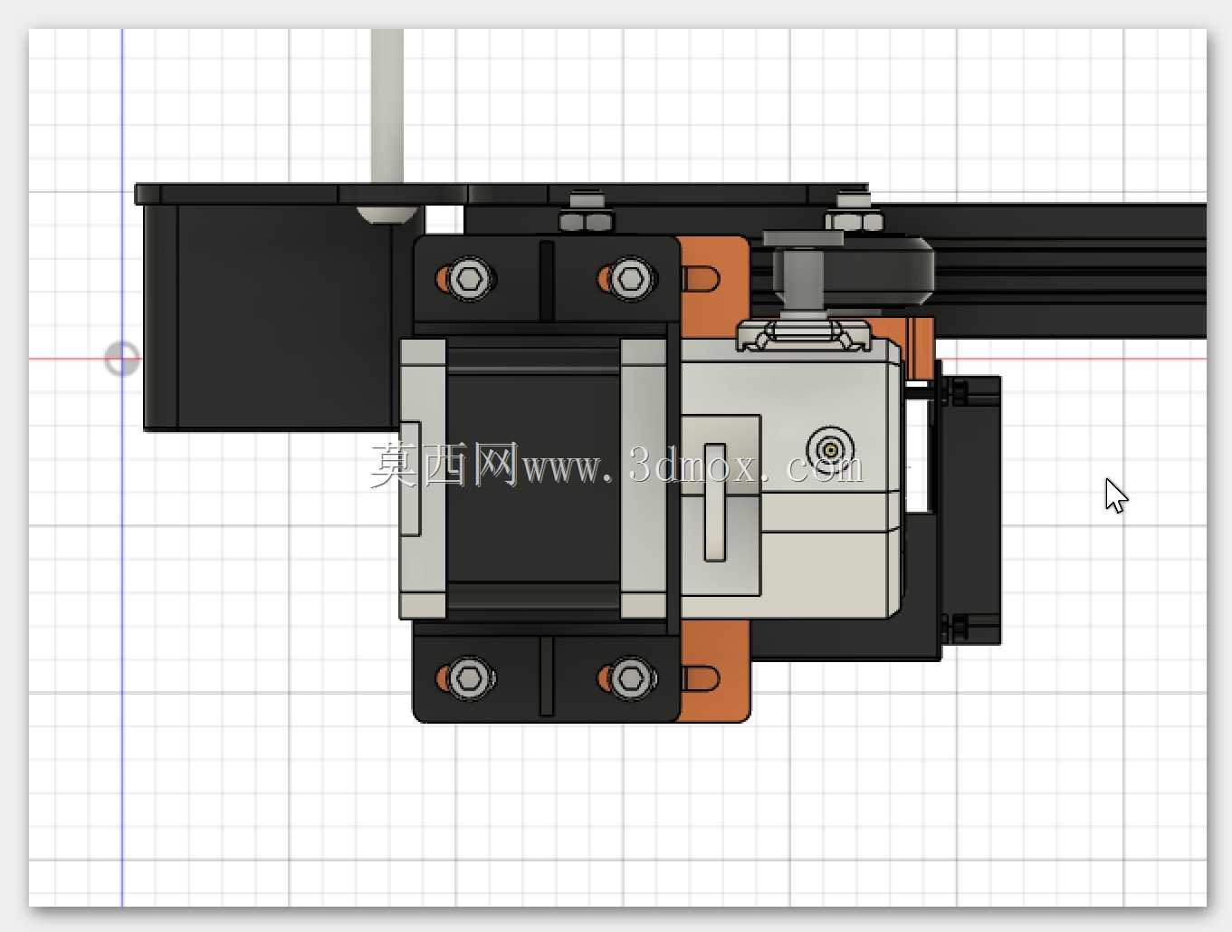1232x932 pixels.
Task: Select the blue vertical axis line
Action: pyautogui.click(x=122, y=466)
